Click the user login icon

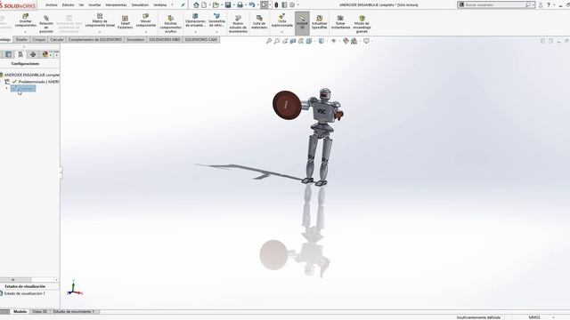[x=541, y=5]
